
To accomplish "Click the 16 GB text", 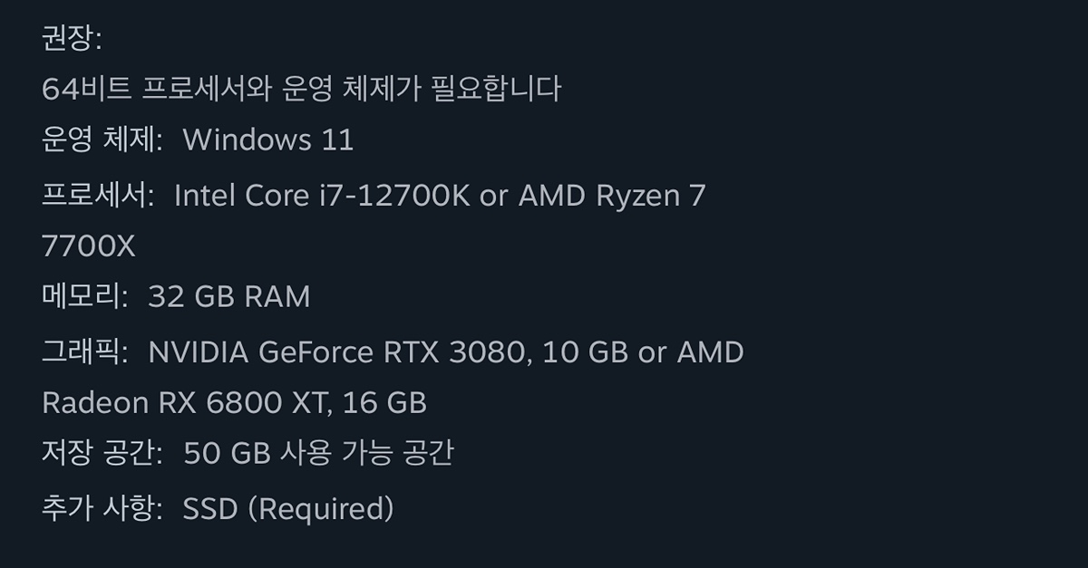I will 384,402.
